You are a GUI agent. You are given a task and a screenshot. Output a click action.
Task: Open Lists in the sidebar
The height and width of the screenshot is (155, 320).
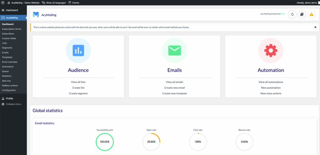(4, 43)
